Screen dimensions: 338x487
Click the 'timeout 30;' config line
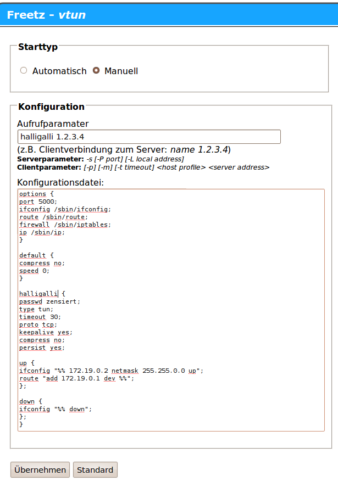pos(40,317)
